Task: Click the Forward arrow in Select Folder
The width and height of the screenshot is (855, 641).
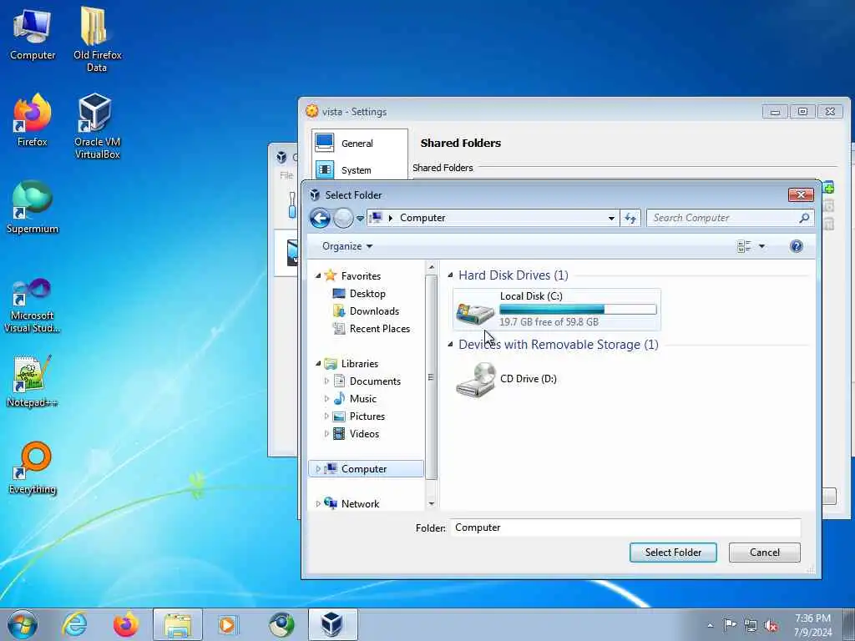Action: click(x=343, y=218)
